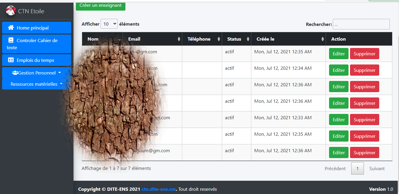399x194 pixels.
Task: Focus the Rechercher search field
Action: point(361,24)
